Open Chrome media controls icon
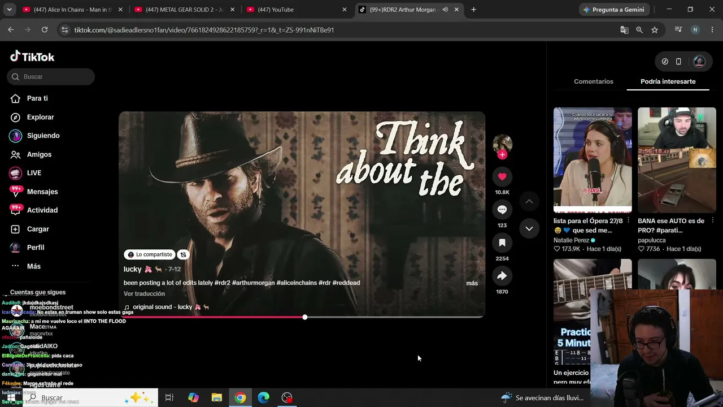This screenshot has width=723, height=407. coord(678,30)
